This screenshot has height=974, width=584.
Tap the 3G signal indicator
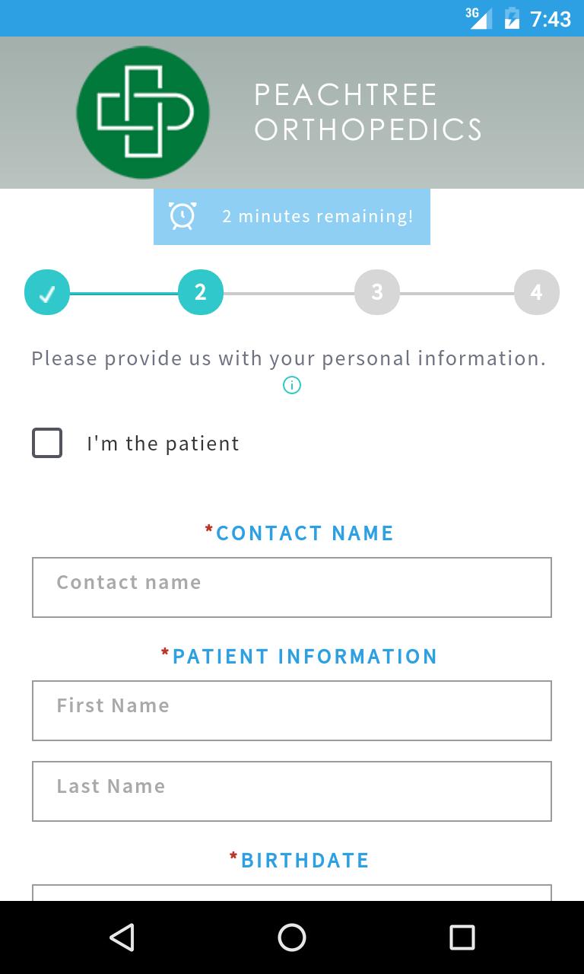478,18
